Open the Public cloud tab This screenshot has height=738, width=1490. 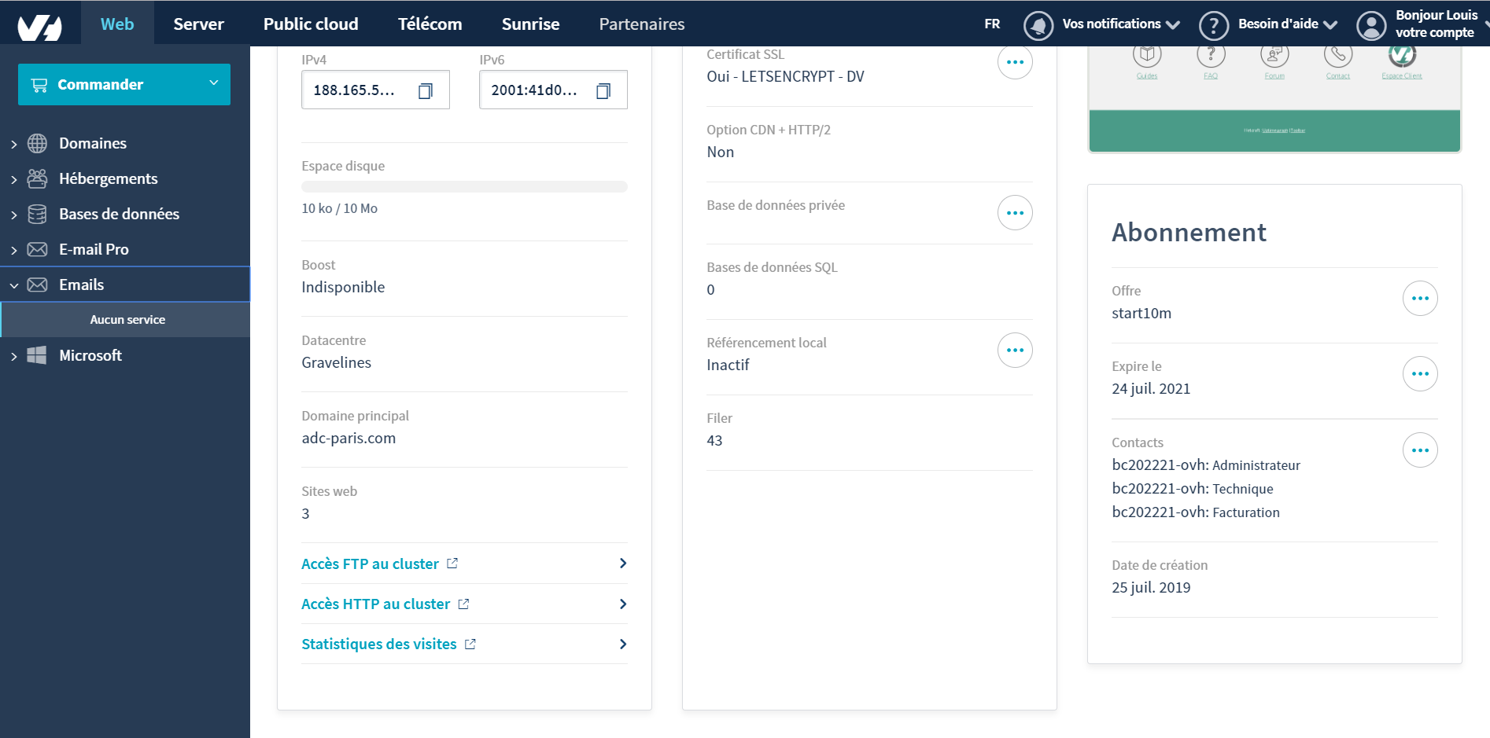[x=311, y=24]
